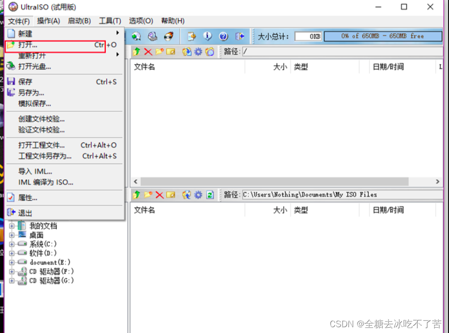Expand the 我的文档 tree node
Screen dimensions: 449x333
[12, 226]
